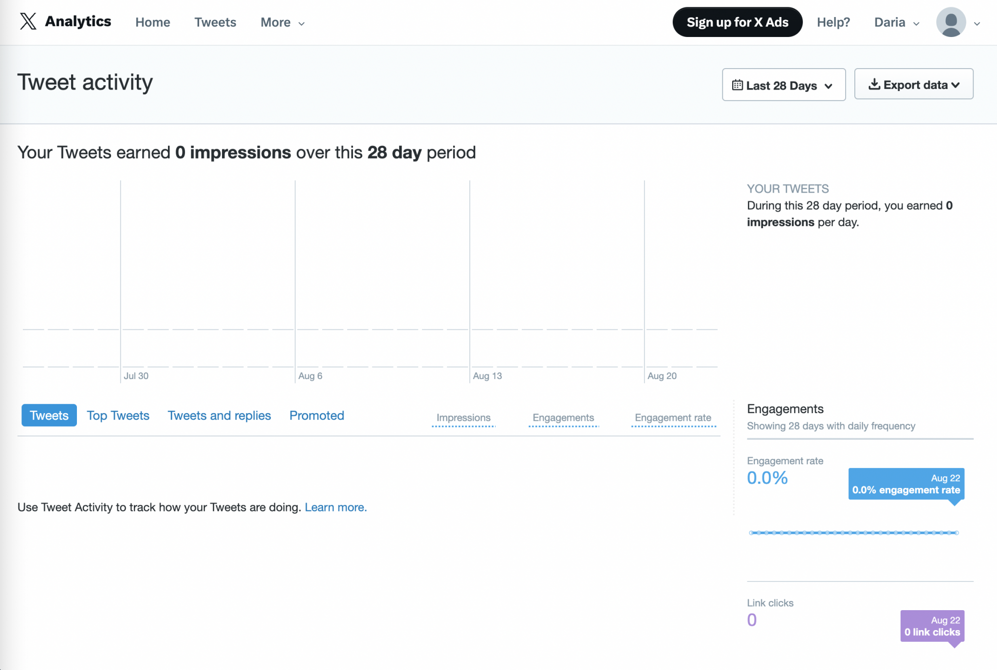Image resolution: width=997 pixels, height=670 pixels.
Task: Select the Tweets tab
Action: [49, 415]
